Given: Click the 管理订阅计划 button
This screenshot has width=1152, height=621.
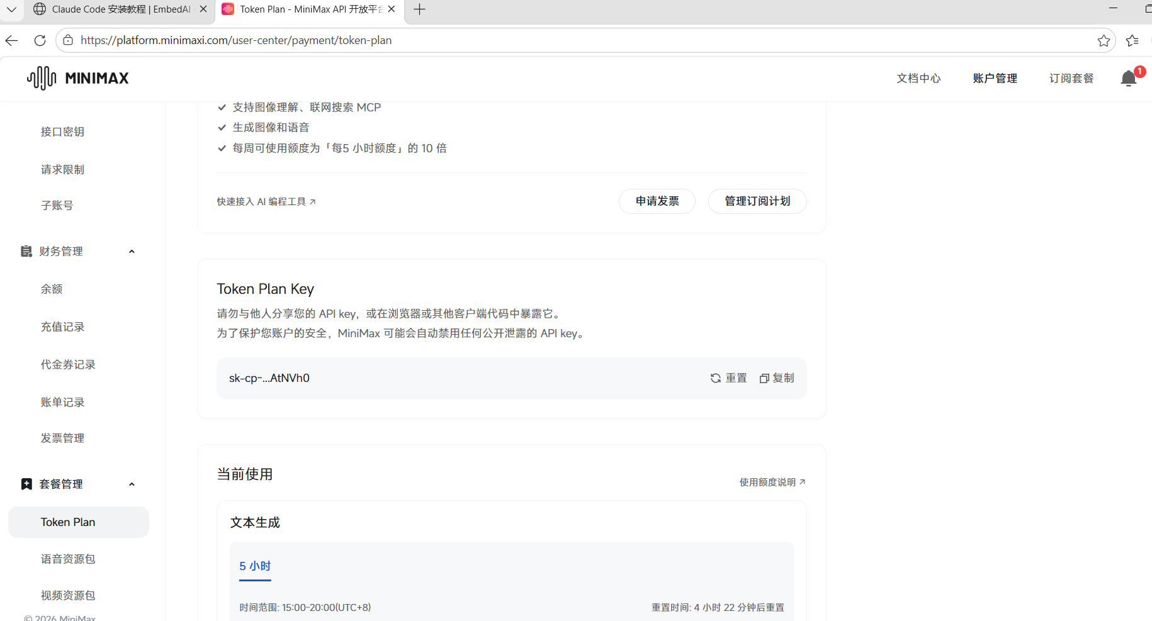Looking at the screenshot, I should (x=757, y=201).
